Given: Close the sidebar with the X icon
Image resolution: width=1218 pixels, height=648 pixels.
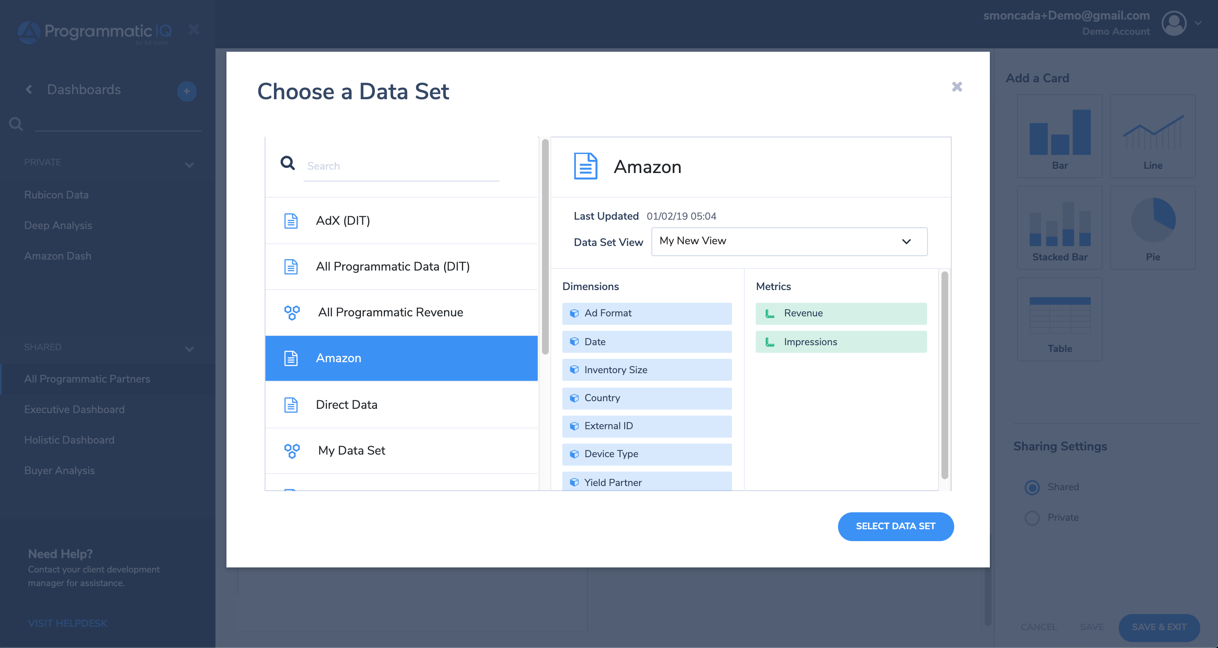Looking at the screenshot, I should click(x=193, y=29).
